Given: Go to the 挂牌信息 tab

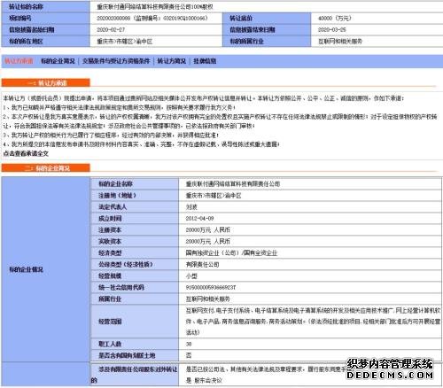Looking at the screenshot, I should point(205,61).
